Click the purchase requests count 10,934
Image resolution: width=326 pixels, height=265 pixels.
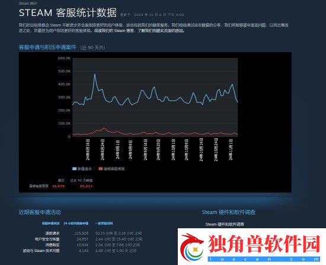tap(82, 245)
